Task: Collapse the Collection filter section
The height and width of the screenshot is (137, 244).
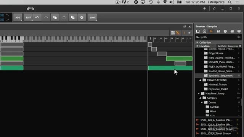Action: 197,42
